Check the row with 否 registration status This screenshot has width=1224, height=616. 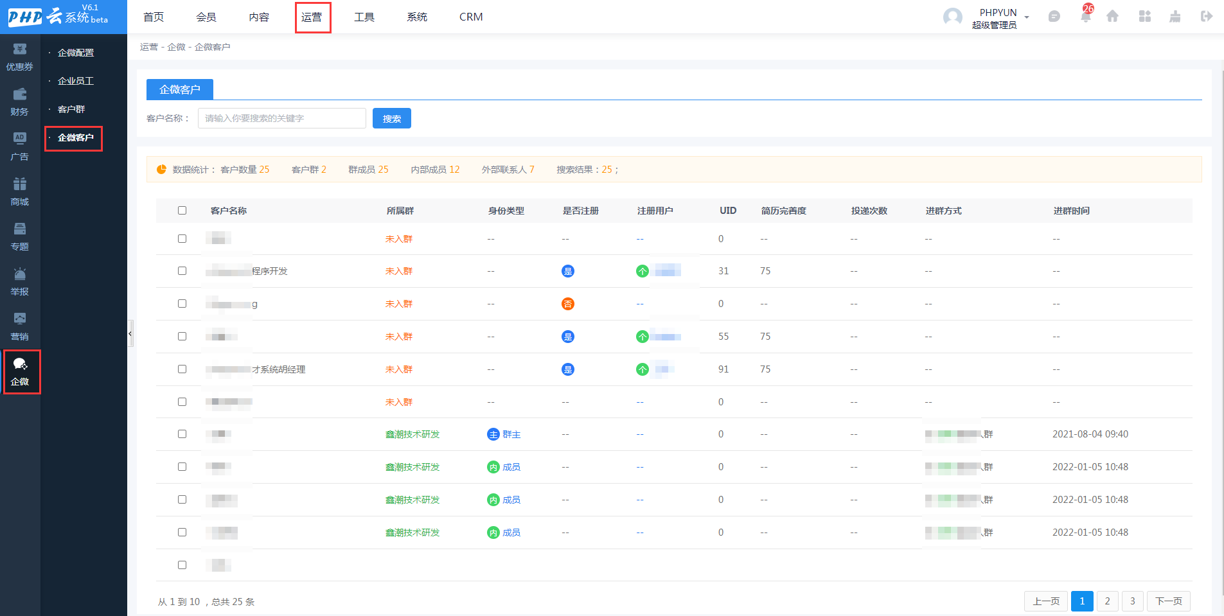pos(182,304)
